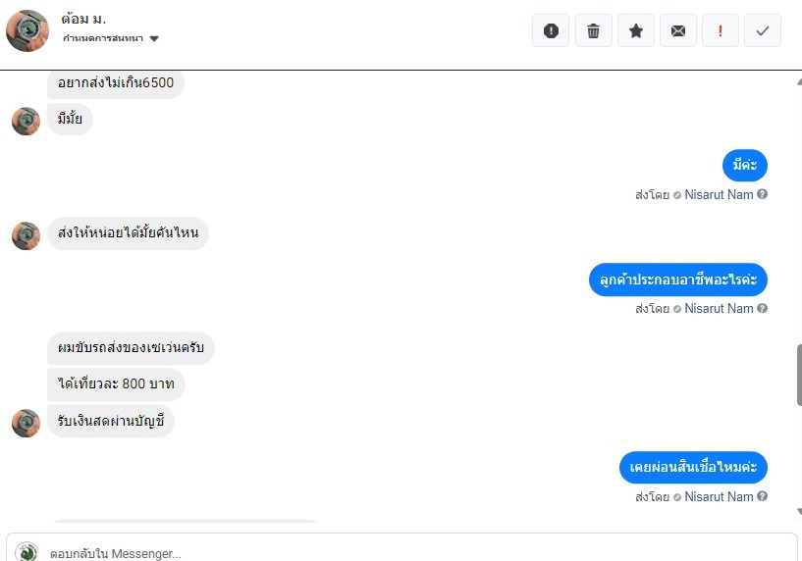The width and height of the screenshot is (802, 561).
Task: Select the ได้เที่ยวละ 800 บาท message bubble
Action: 116,383
